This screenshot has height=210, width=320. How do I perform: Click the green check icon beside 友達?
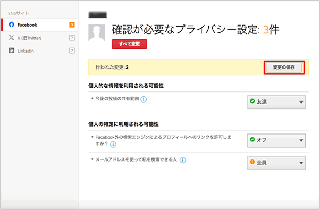252,101
